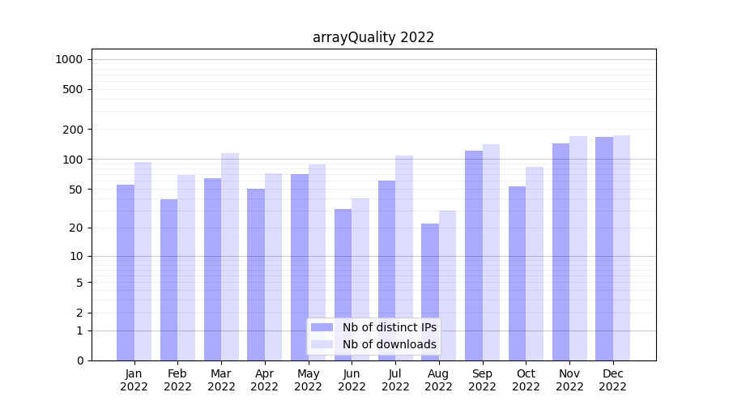Click the Aug 2022 x-axis label
The height and width of the screenshot is (405, 729).
click(438, 380)
